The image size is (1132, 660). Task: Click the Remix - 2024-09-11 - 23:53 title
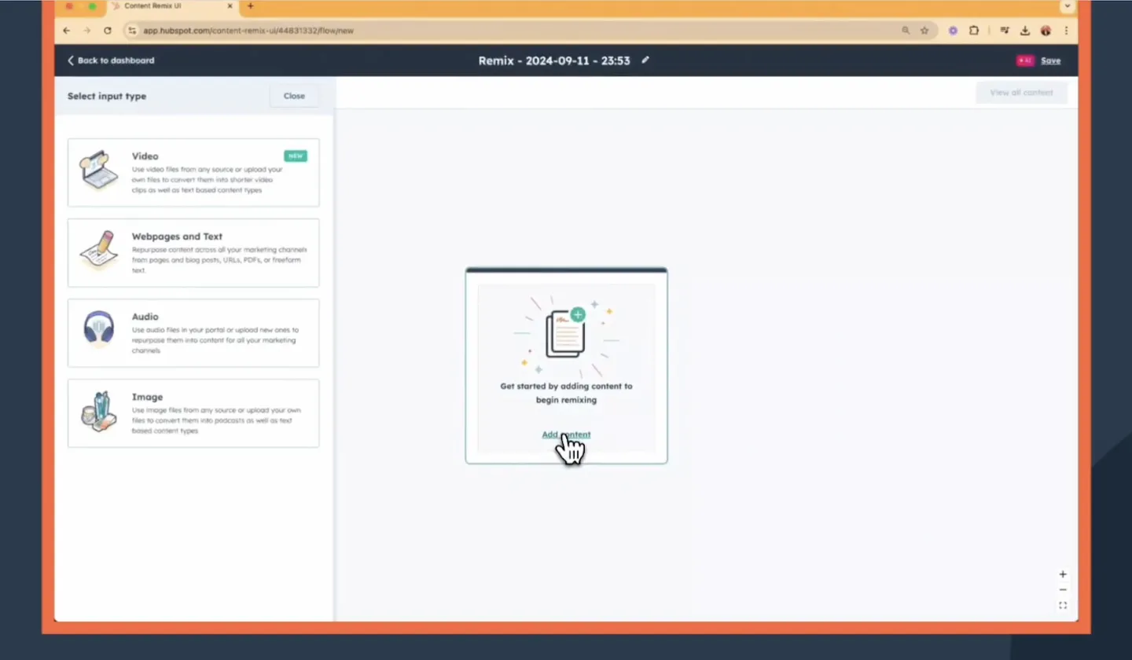554,60
